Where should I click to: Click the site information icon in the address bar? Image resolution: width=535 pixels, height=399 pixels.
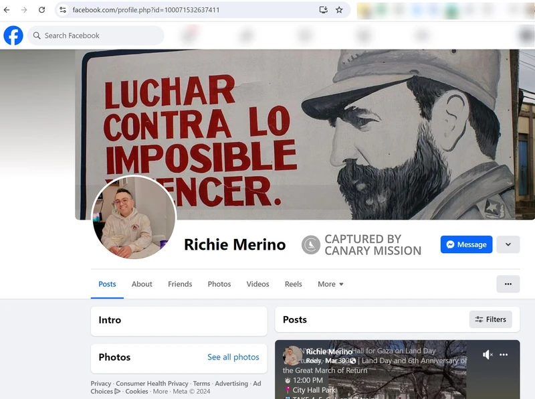point(62,10)
